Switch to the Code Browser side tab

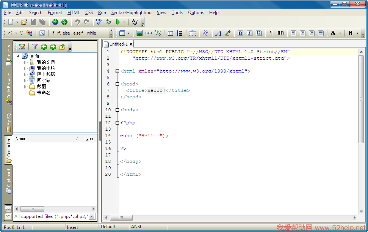[8, 87]
